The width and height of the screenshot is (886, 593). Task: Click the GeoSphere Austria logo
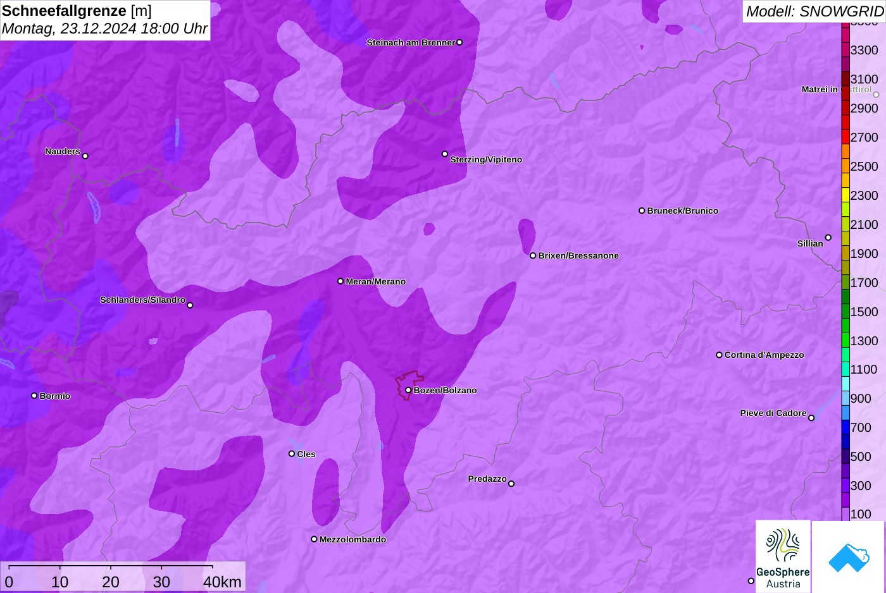[783, 556]
